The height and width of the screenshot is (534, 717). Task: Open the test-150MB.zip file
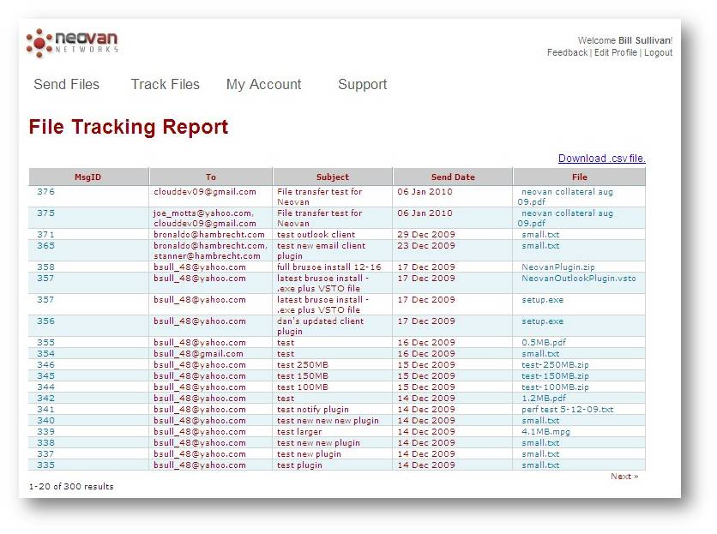555,375
